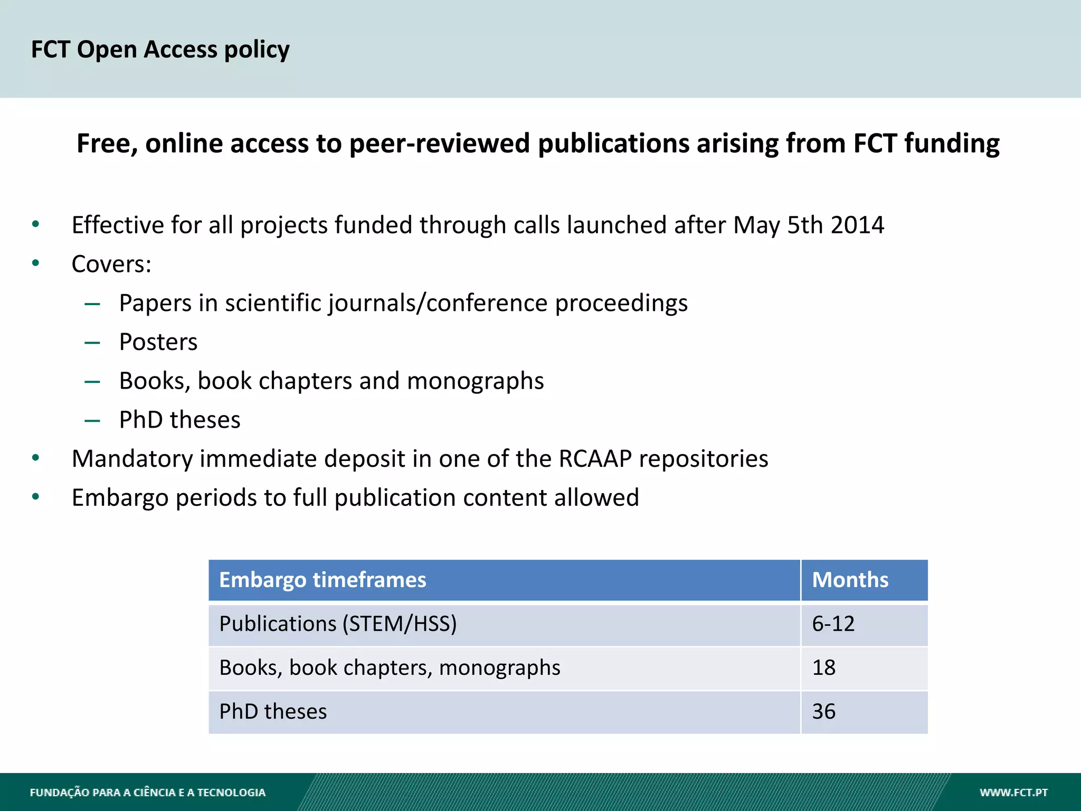
Task: Click the 'FCT Open Access policy' slide title
Action: (160, 50)
